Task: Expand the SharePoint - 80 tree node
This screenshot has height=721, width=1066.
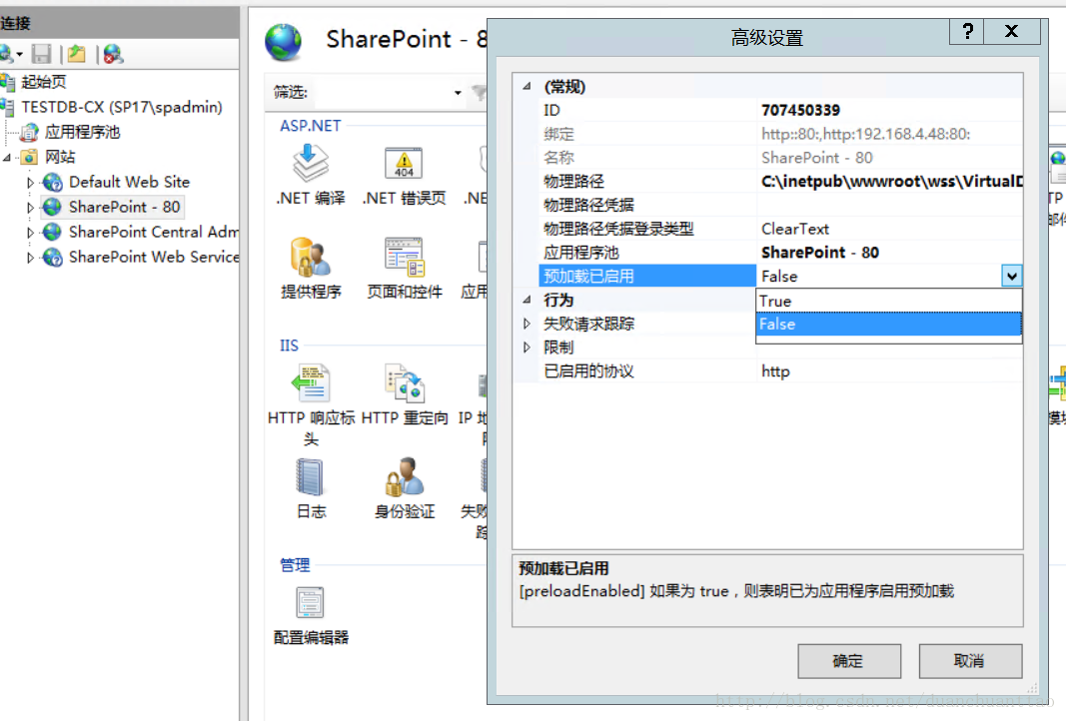Action: pos(30,208)
